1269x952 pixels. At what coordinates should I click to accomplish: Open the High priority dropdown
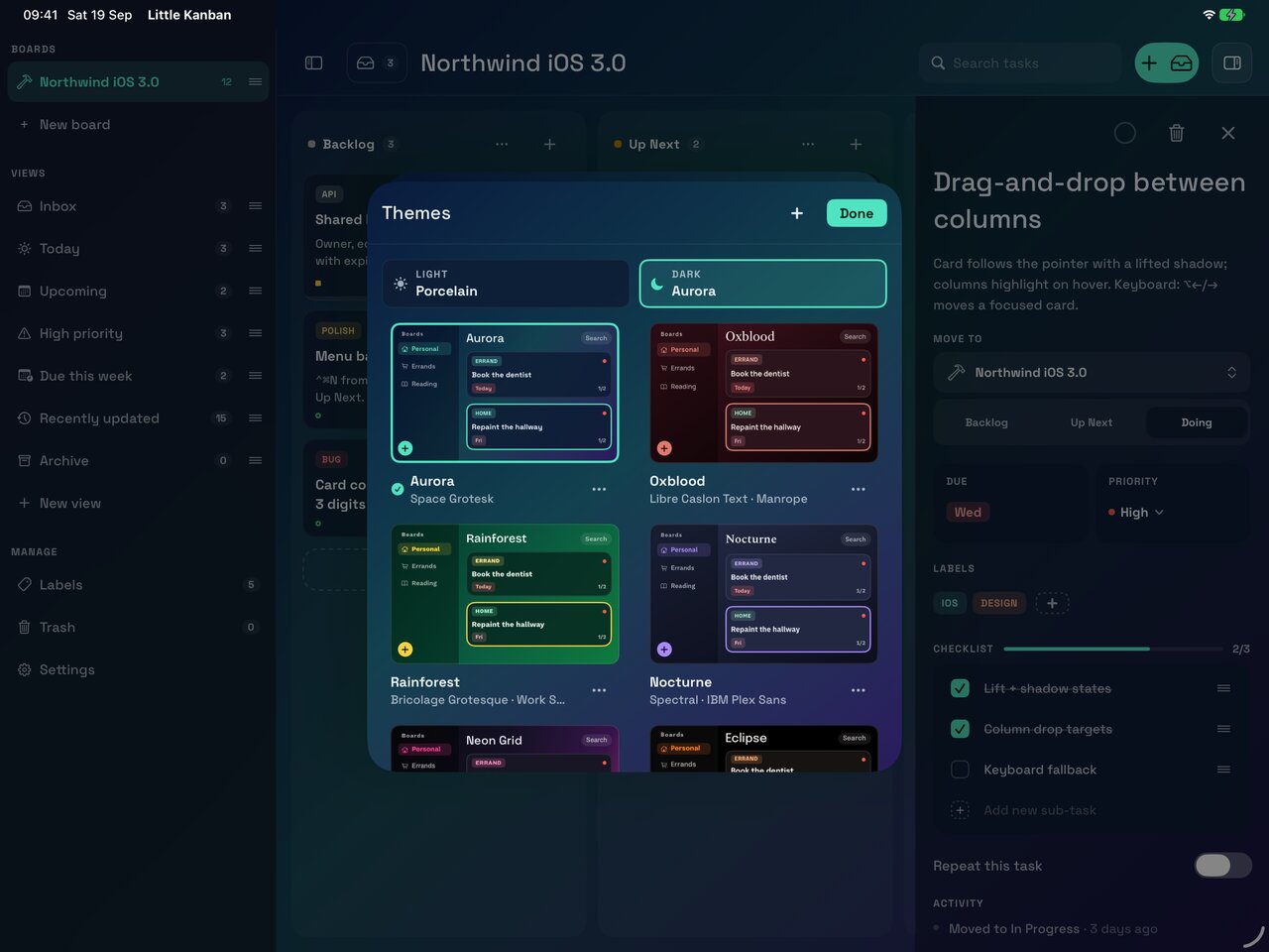pyautogui.click(x=1136, y=512)
